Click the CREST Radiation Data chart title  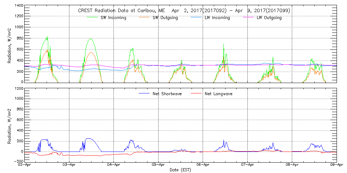(184, 11)
